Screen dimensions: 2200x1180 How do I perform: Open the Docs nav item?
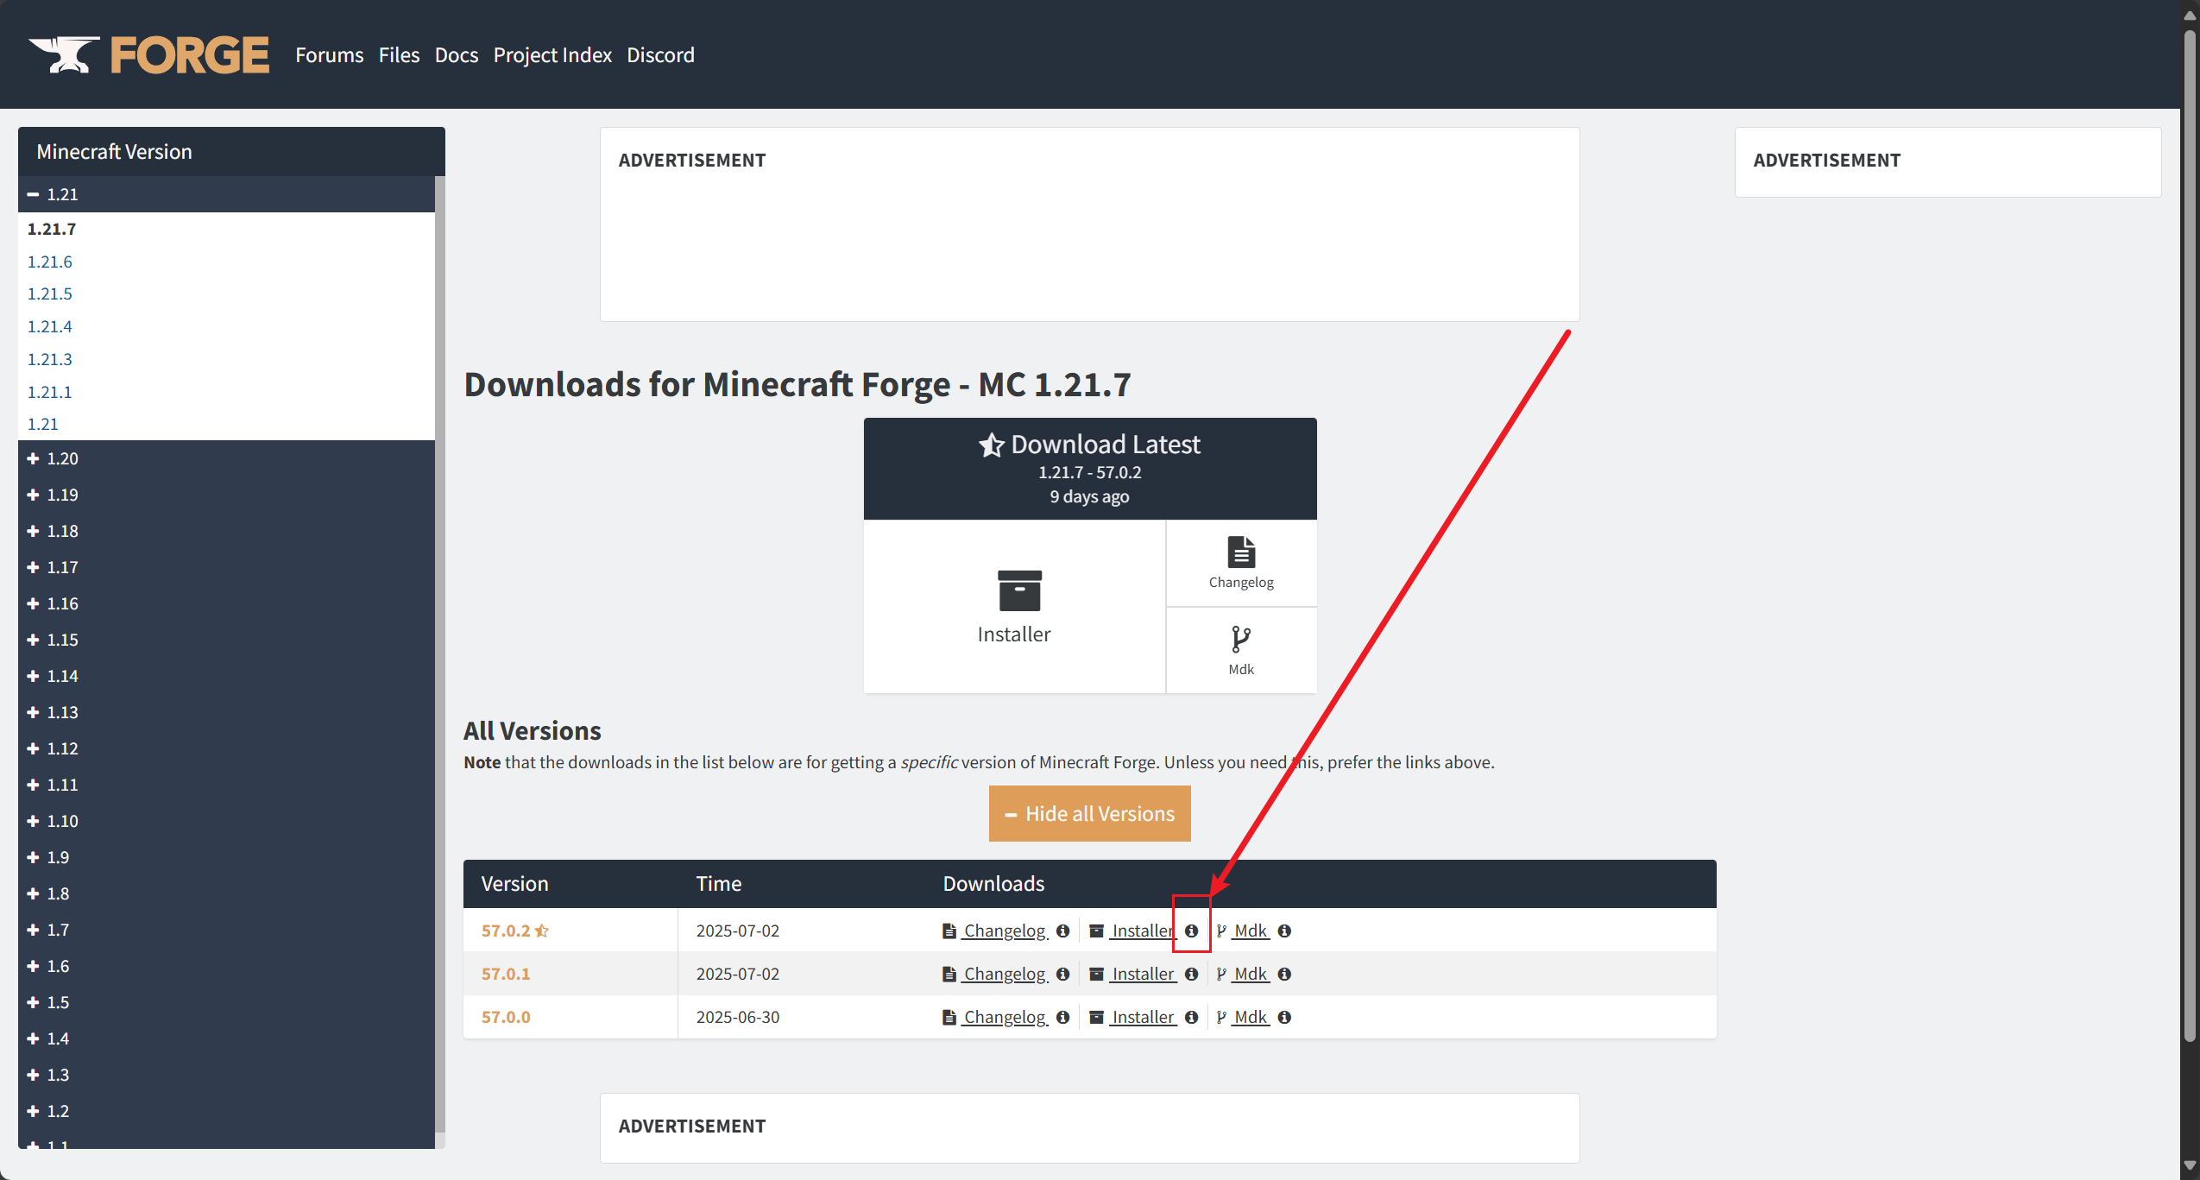point(456,55)
